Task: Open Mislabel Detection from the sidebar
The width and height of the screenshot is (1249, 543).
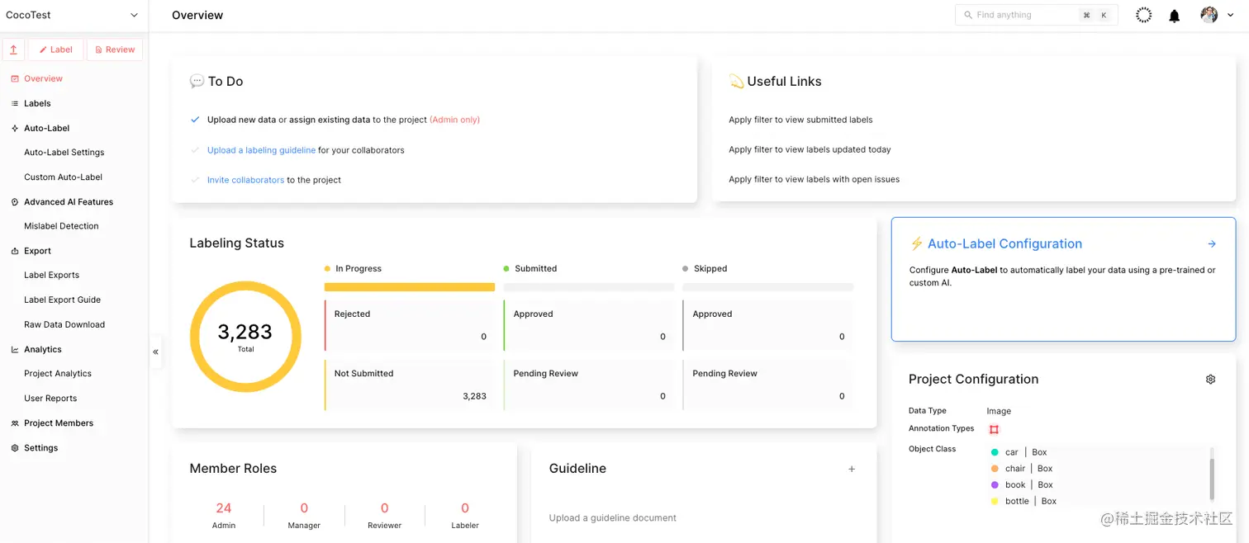Action: tap(62, 225)
